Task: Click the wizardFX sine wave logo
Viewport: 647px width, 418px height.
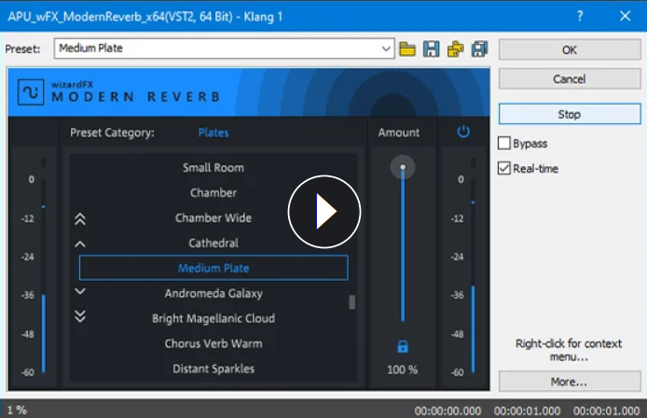Action: [x=31, y=91]
